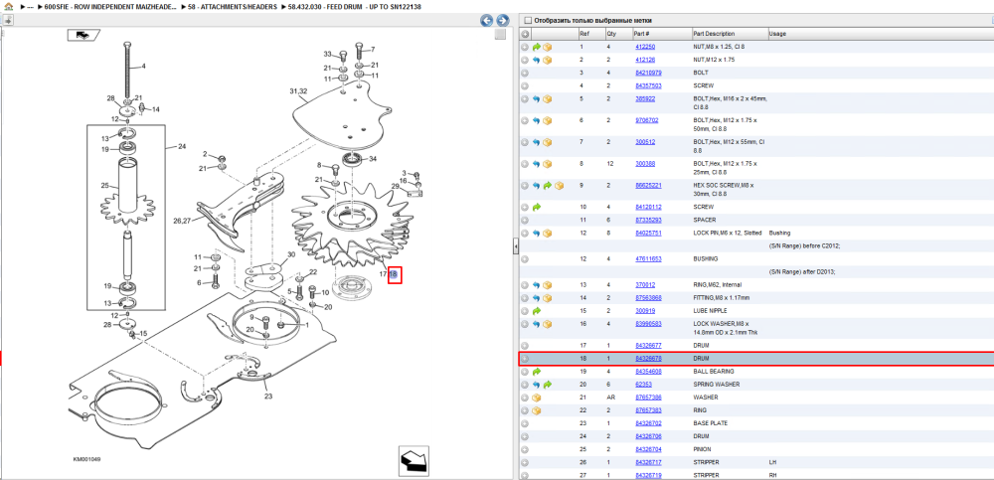Sort by the Part # column header
Screen dimensions: 994x480
click(x=641, y=34)
